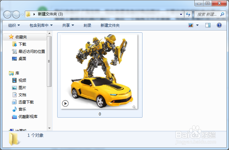Click the 新建文件夹 toolbar button
Image resolution: width=229 pixels, height=150 pixels.
tap(110, 25)
